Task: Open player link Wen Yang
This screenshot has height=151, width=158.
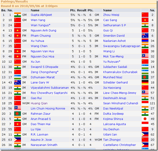Action: [x=38, y=20]
